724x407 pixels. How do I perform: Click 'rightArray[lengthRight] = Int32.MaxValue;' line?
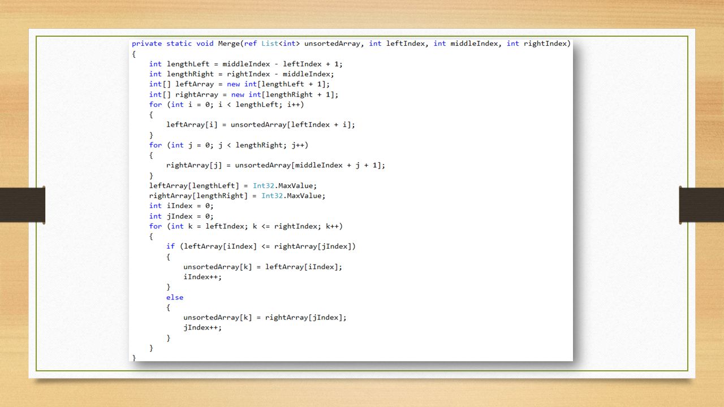238,196
